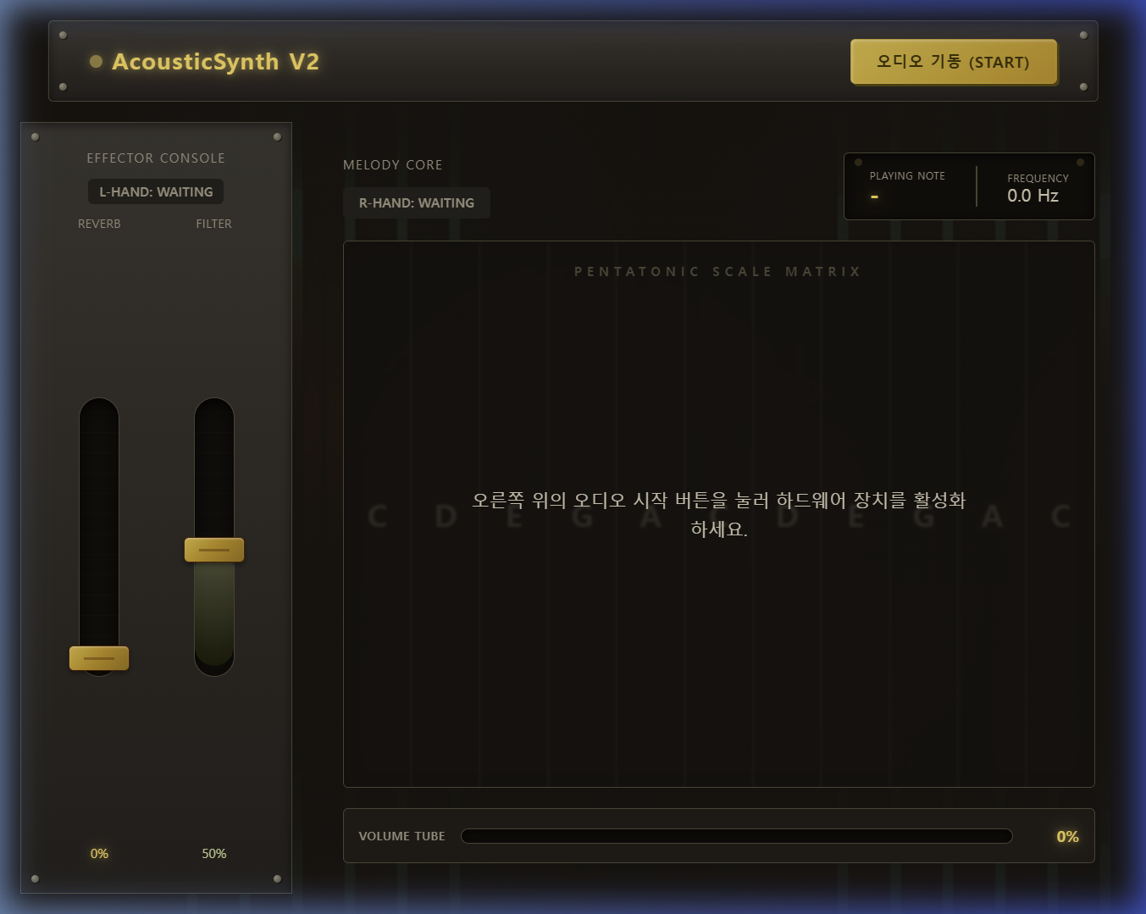Click the REVERB label
Screen dimensions: 1146x914
pos(99,224)
